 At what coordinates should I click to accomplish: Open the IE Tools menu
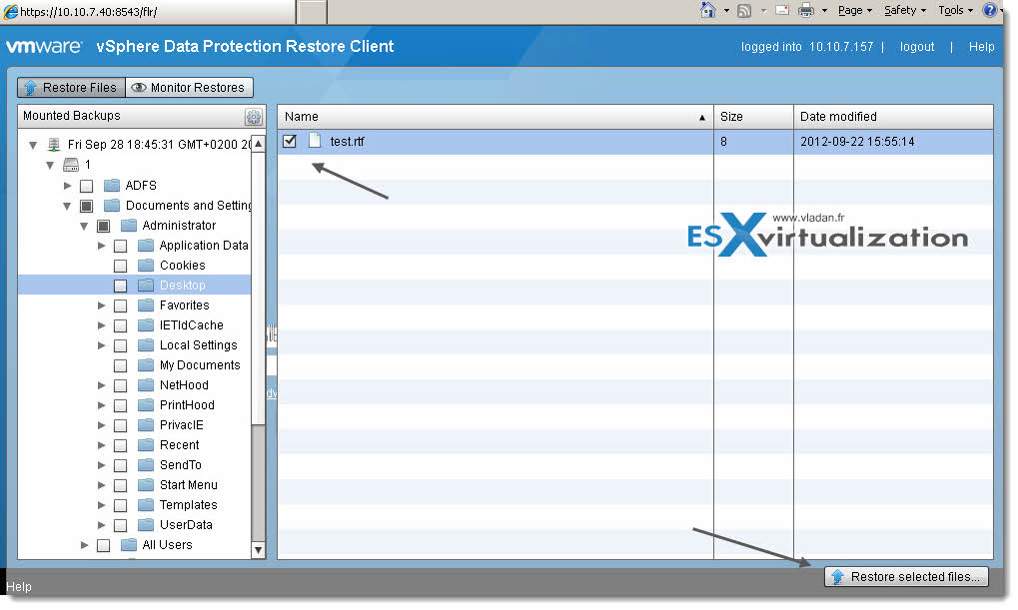[955, 10]
